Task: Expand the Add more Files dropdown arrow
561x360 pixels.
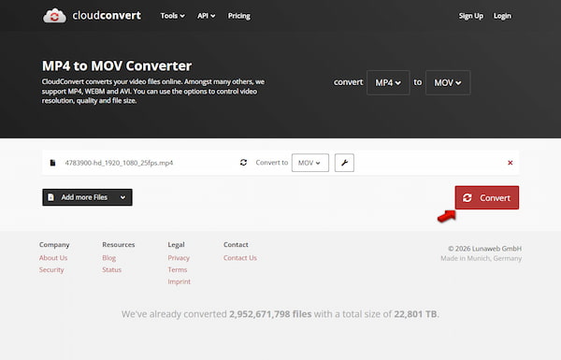Action: (122, 197)
